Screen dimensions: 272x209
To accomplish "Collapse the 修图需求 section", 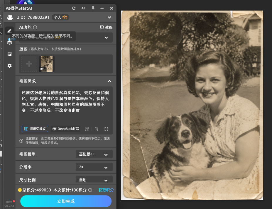I will click(109, 81).
